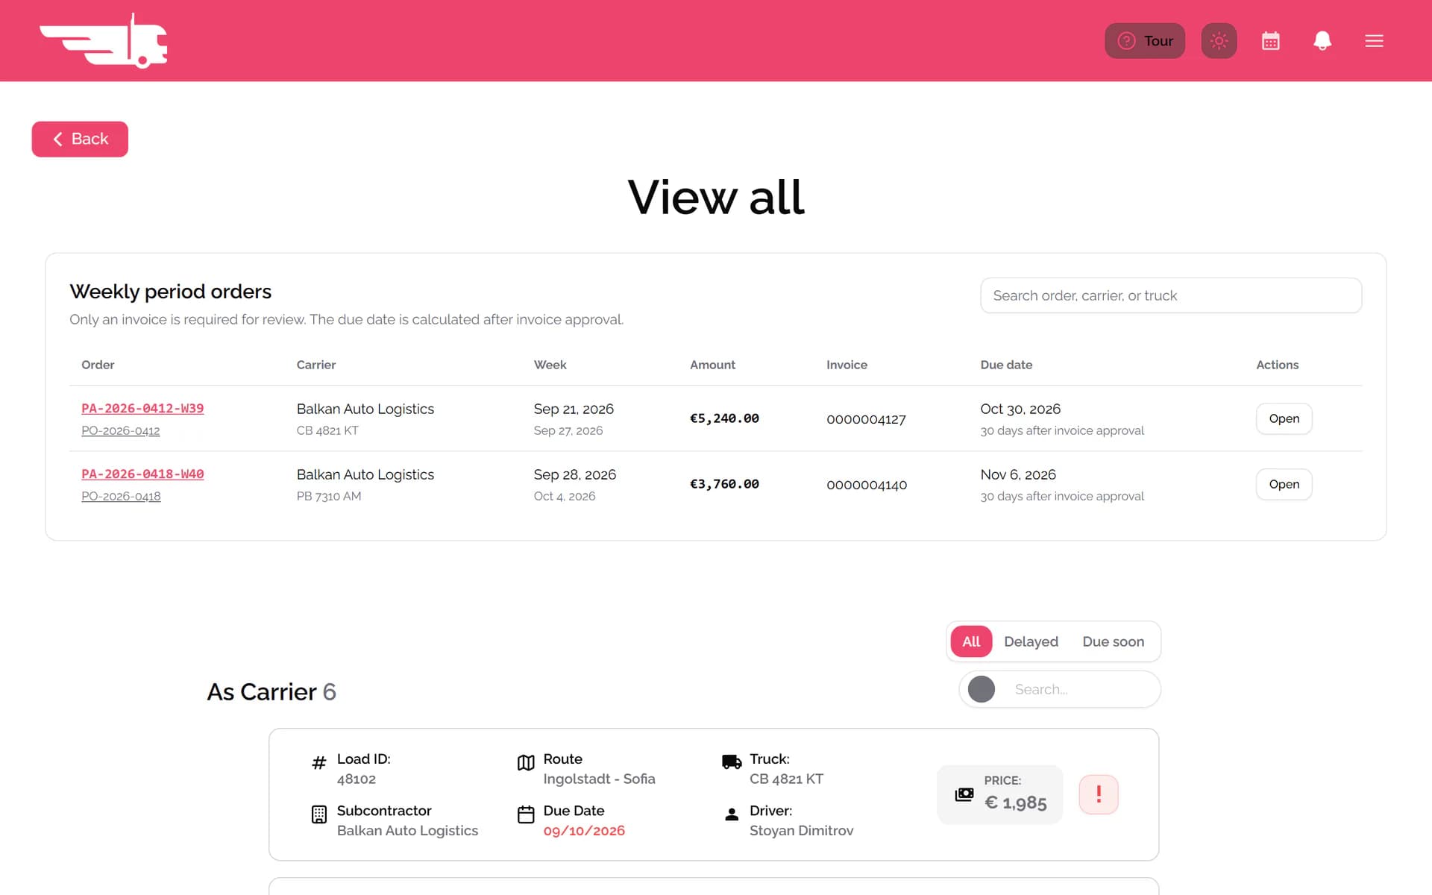The width and height of the screenshot is (1432, 895).
Task: Click overdue date 09/10/2026
Action: (x=584, y=831)
